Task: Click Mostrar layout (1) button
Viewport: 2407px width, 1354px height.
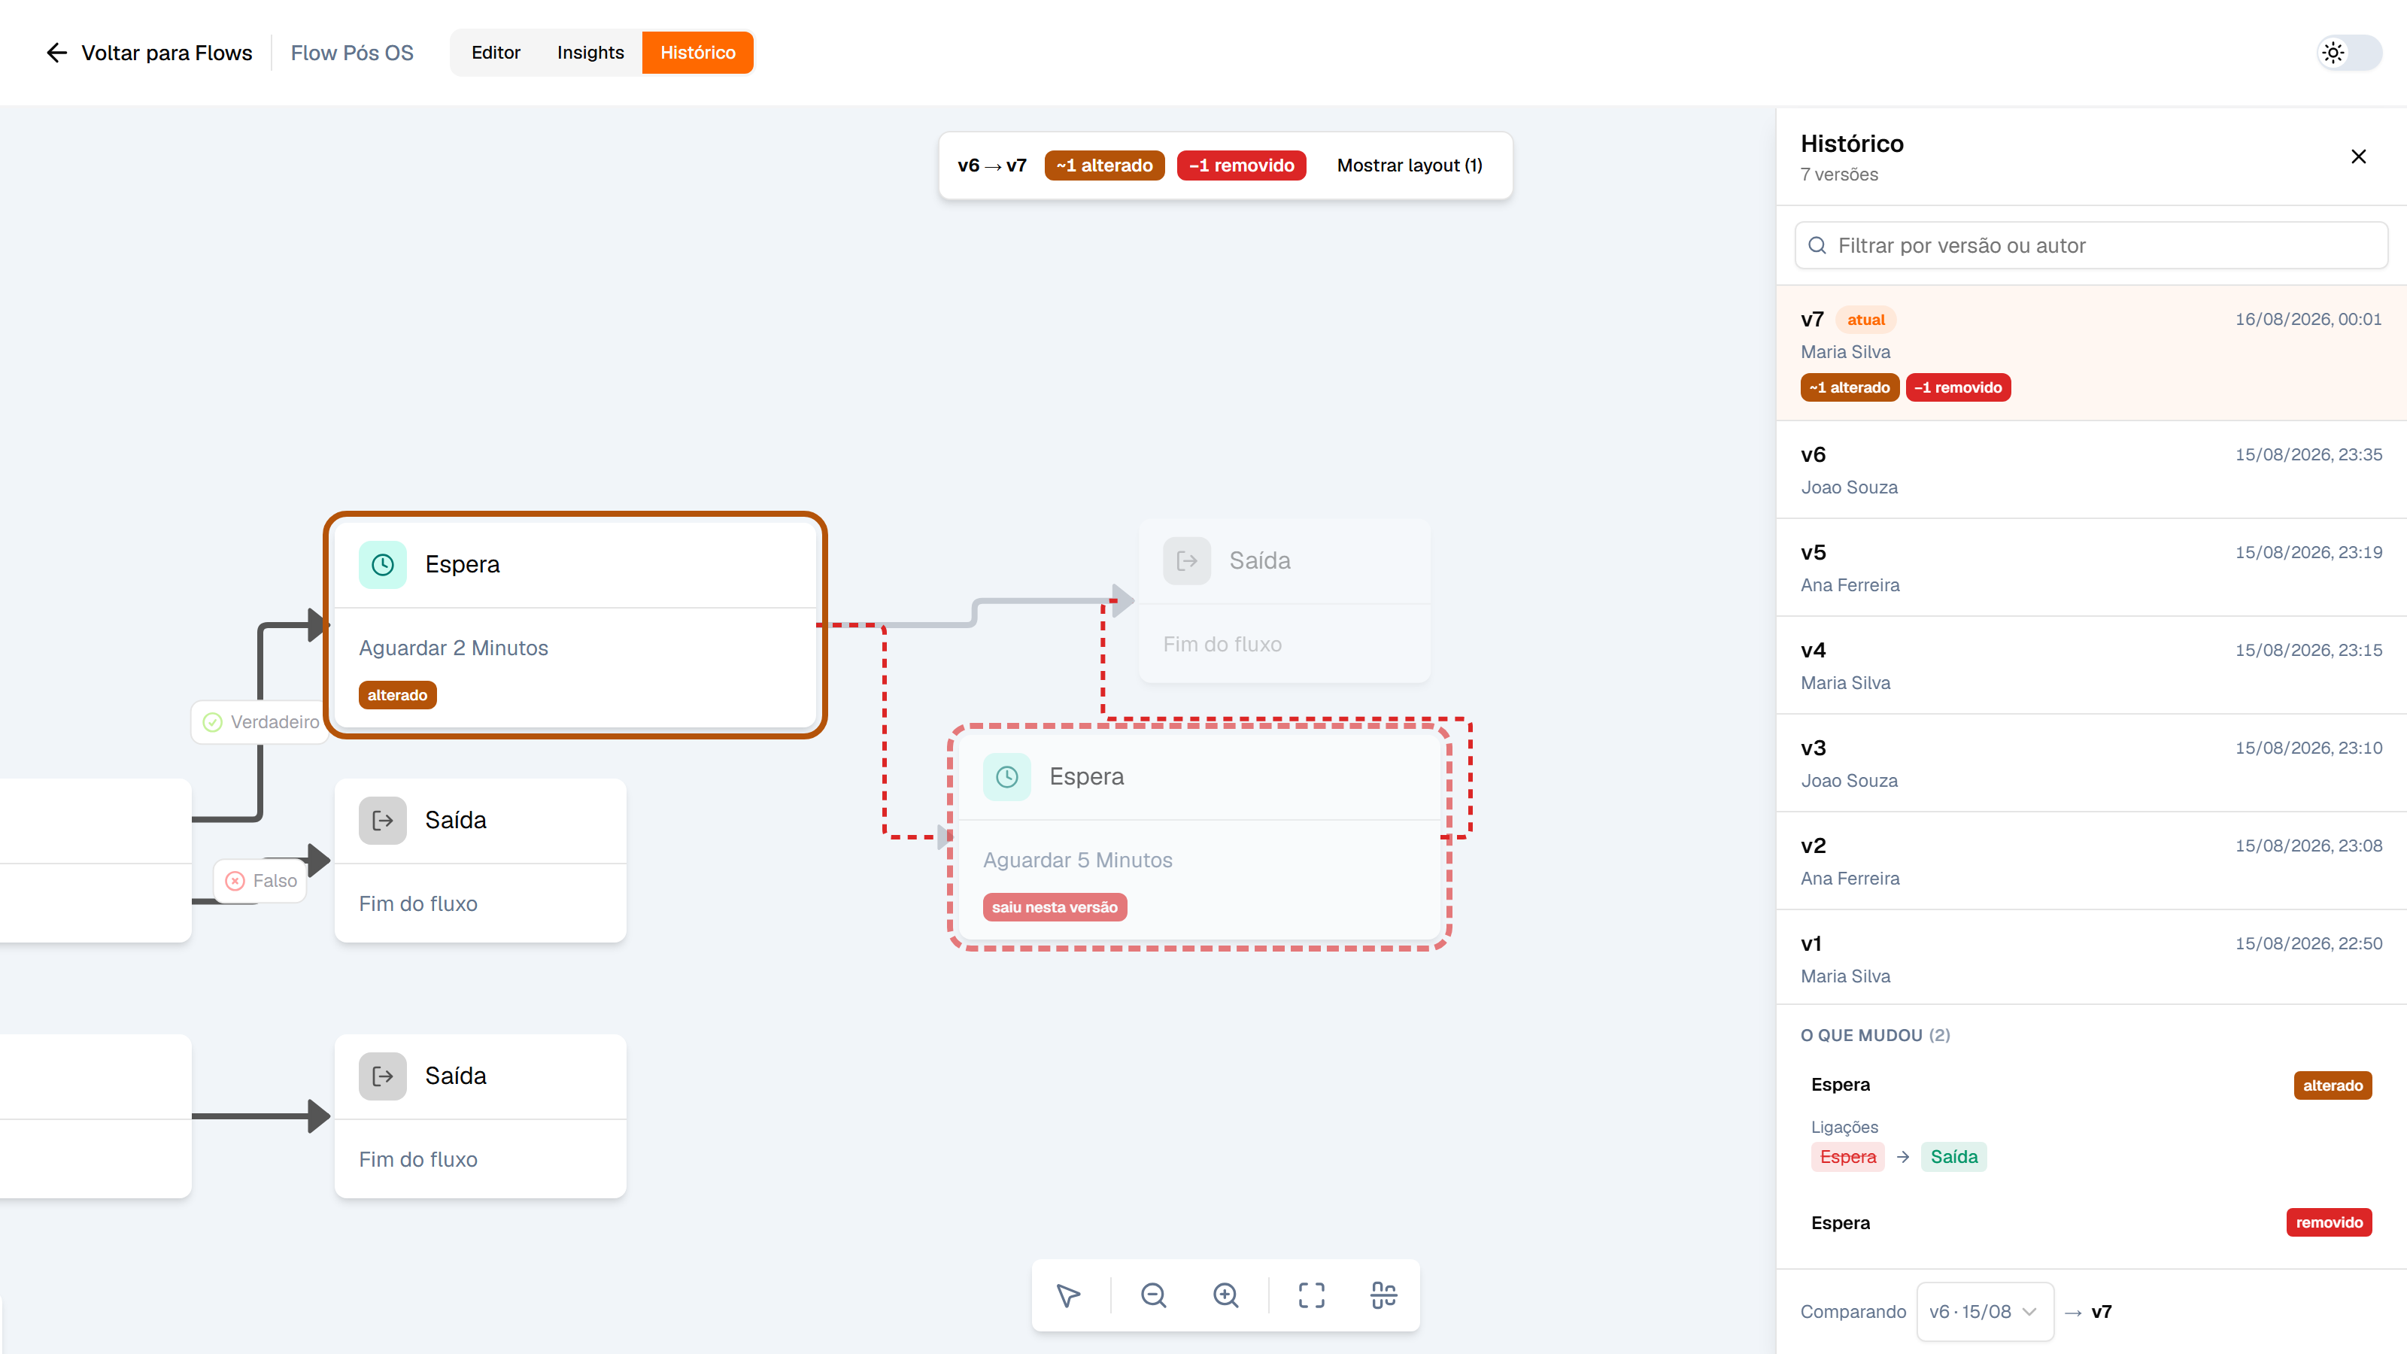Action: (x=1410, y=165)
